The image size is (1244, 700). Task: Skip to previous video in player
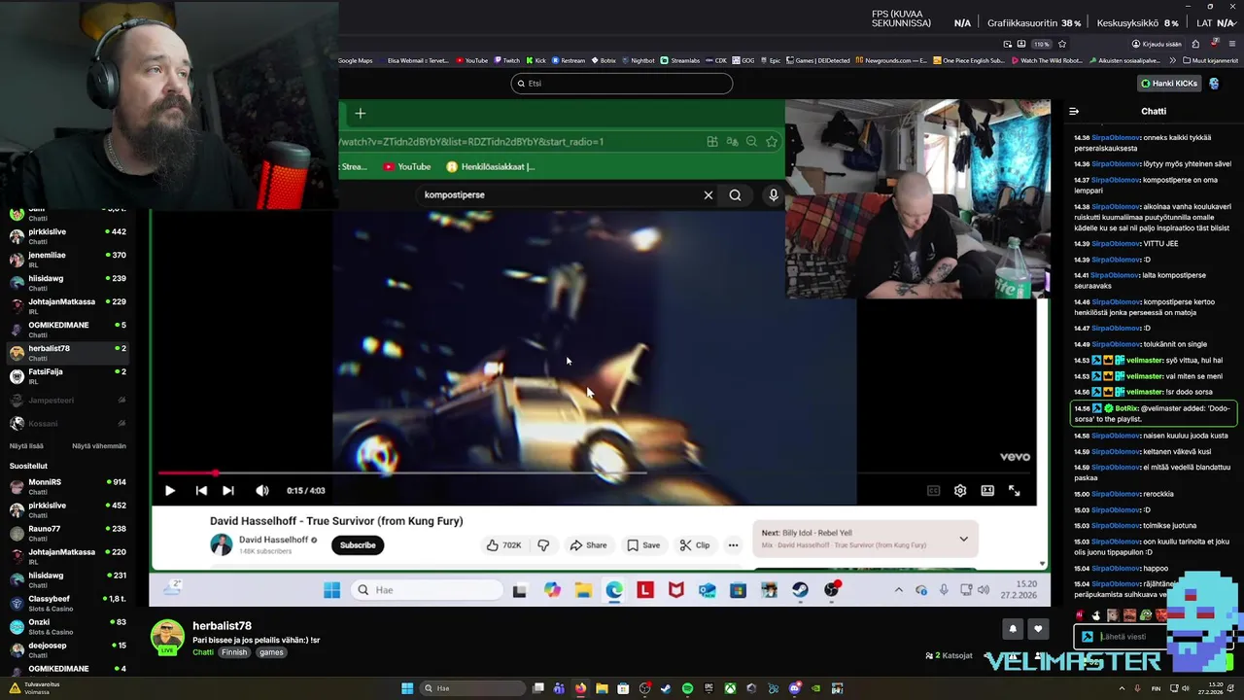pos(201,491)
